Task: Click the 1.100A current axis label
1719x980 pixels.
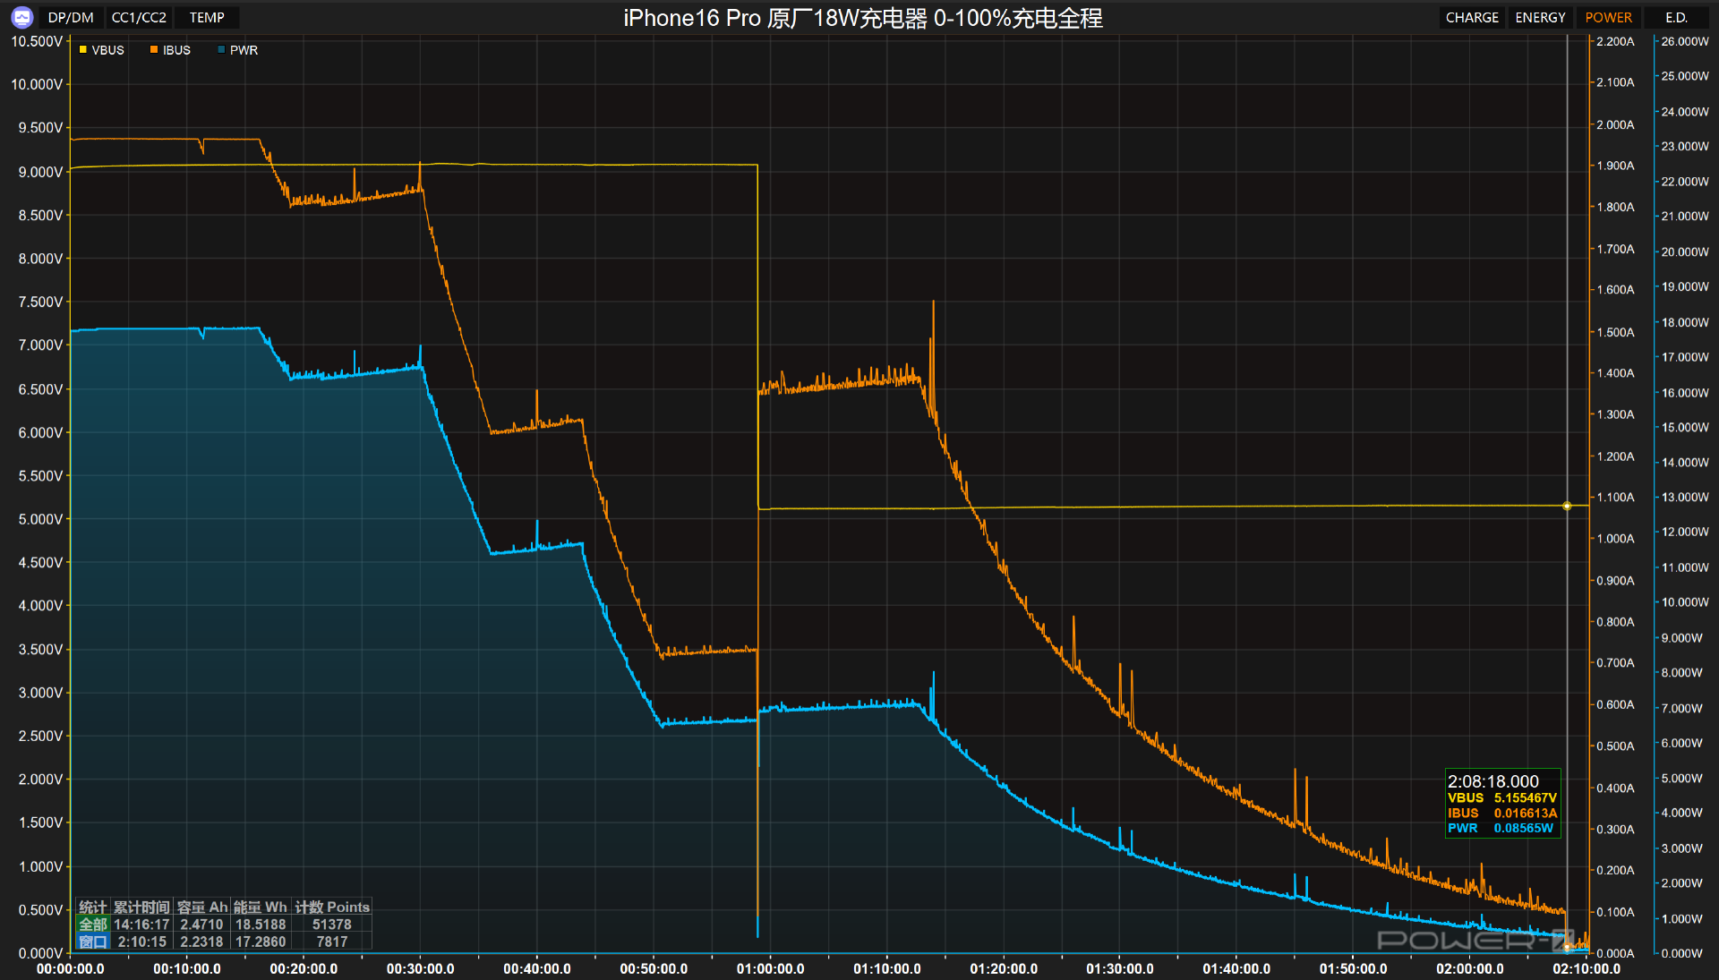Action: pos(1615,497)
